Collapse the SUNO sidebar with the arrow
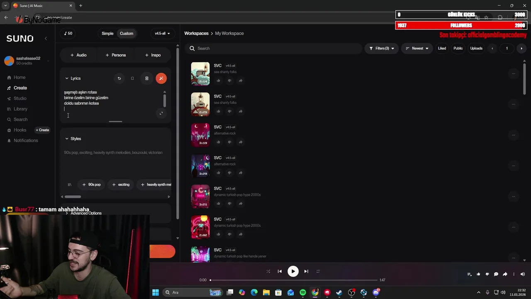This screenshot has width=531, height=299. 46,39
